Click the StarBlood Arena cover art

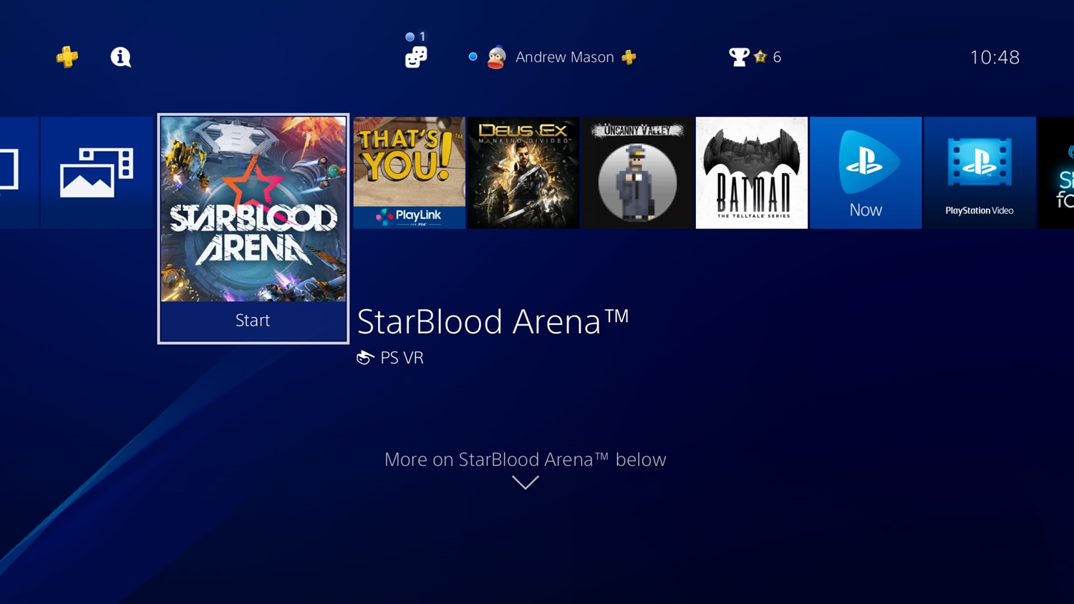(x=253, y=209)
